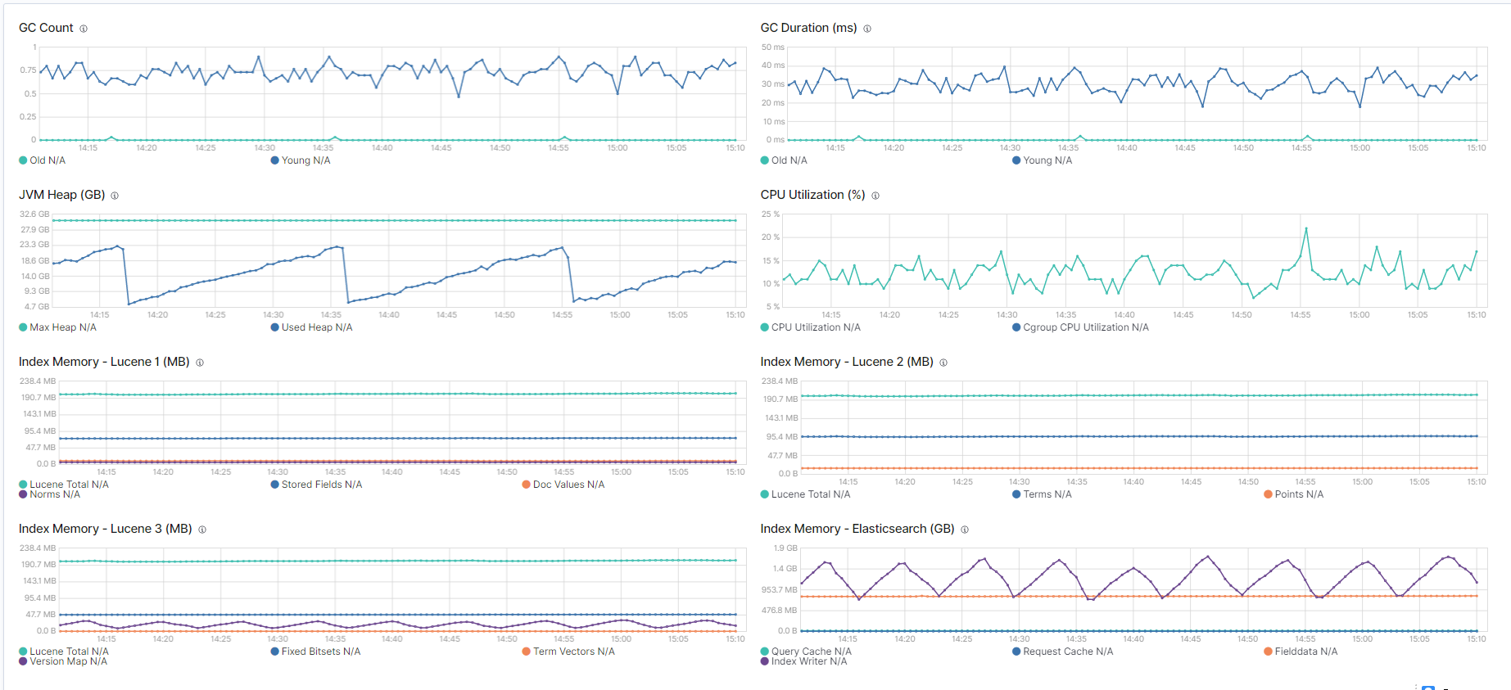Screen dimensions: 1511x690
Task: Click Fixed Bitsets N/A legend entry
Action: click(316, 652)
